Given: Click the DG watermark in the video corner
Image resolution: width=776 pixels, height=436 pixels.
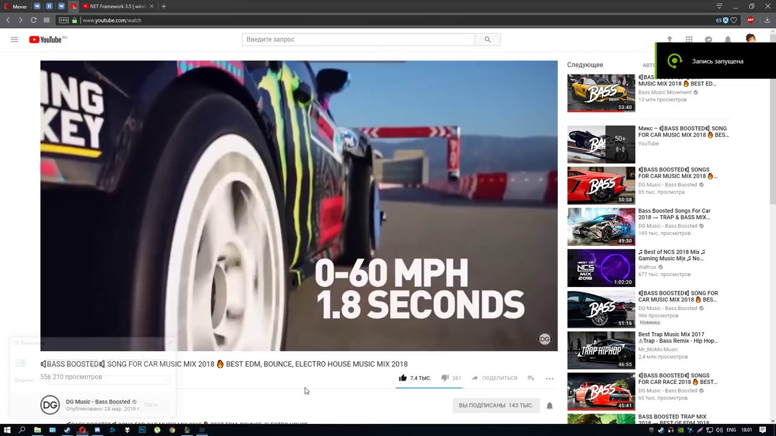Looking at the screenshot, I should 545,339.
